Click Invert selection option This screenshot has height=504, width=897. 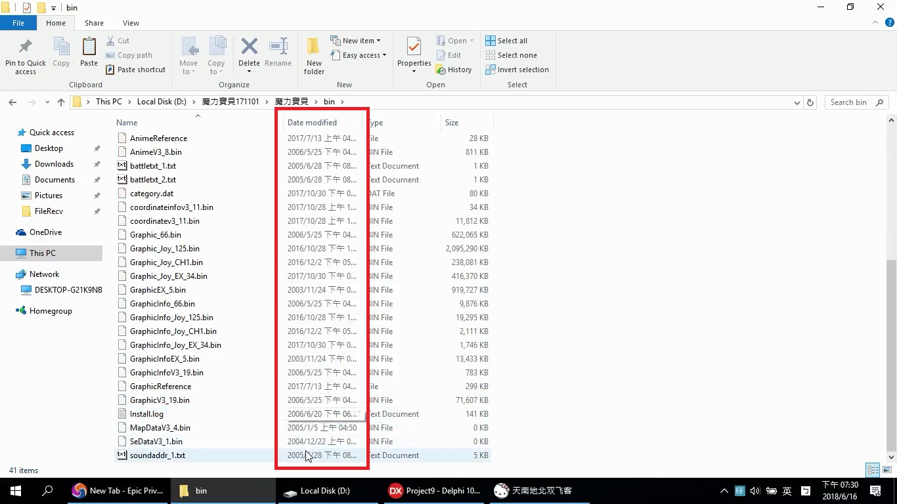pyautogui.click(x=517, y=70)
